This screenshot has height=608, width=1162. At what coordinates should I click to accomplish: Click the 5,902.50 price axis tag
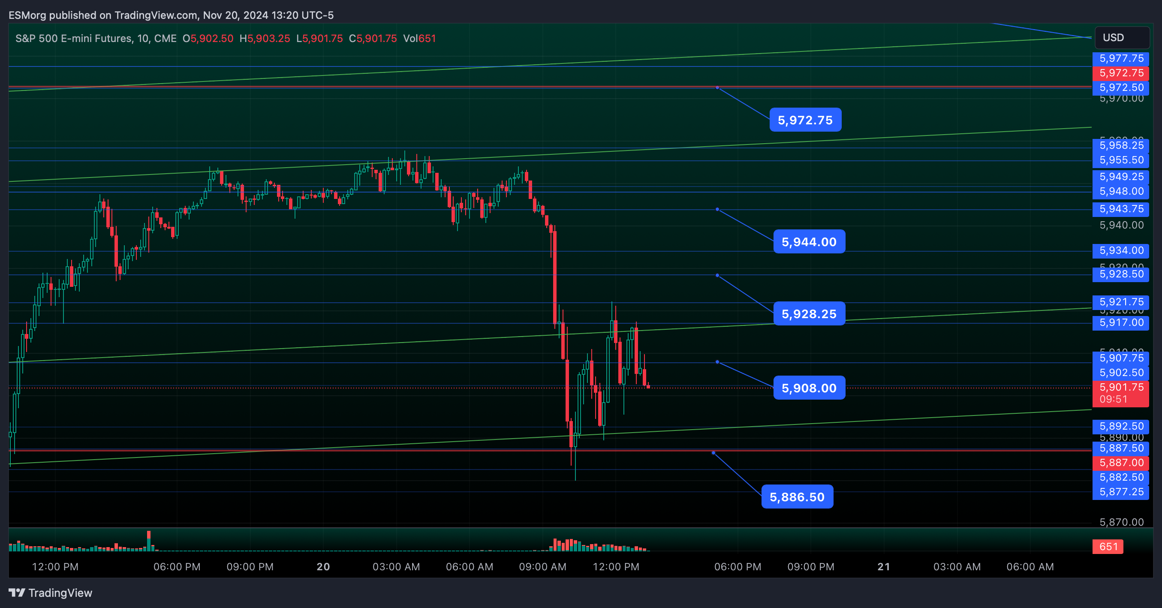click(x=1120, y=373)
